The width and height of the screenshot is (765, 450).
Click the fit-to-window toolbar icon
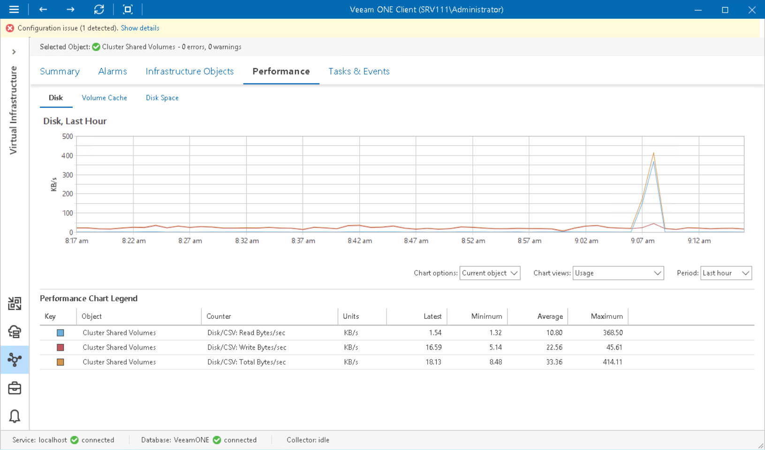(x=128, y=9)
